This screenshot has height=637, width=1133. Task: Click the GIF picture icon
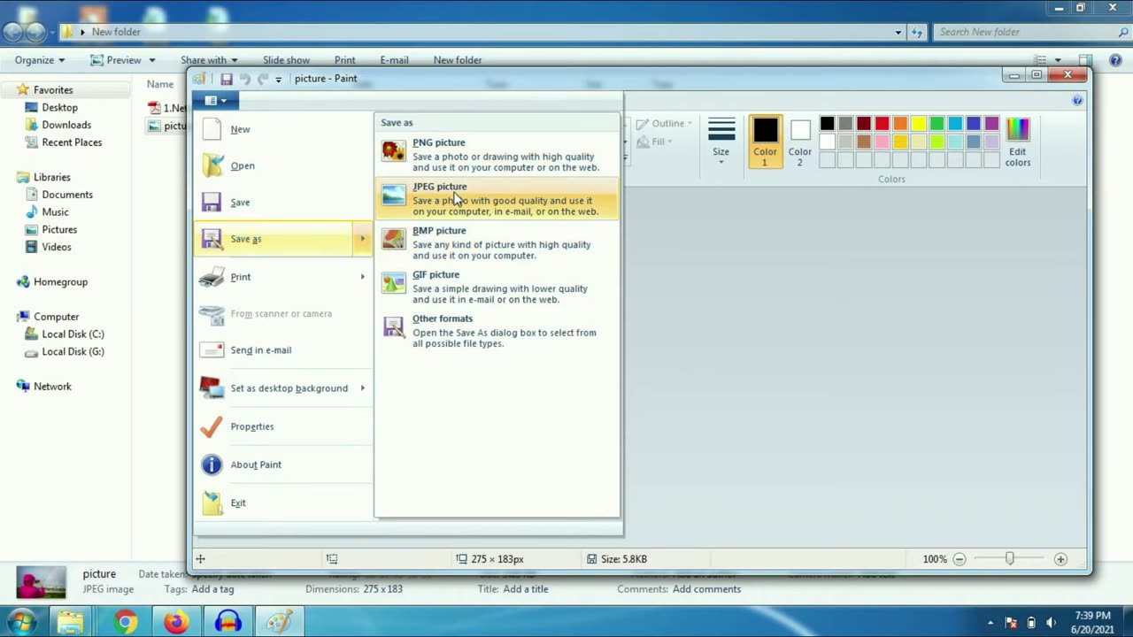394,283
